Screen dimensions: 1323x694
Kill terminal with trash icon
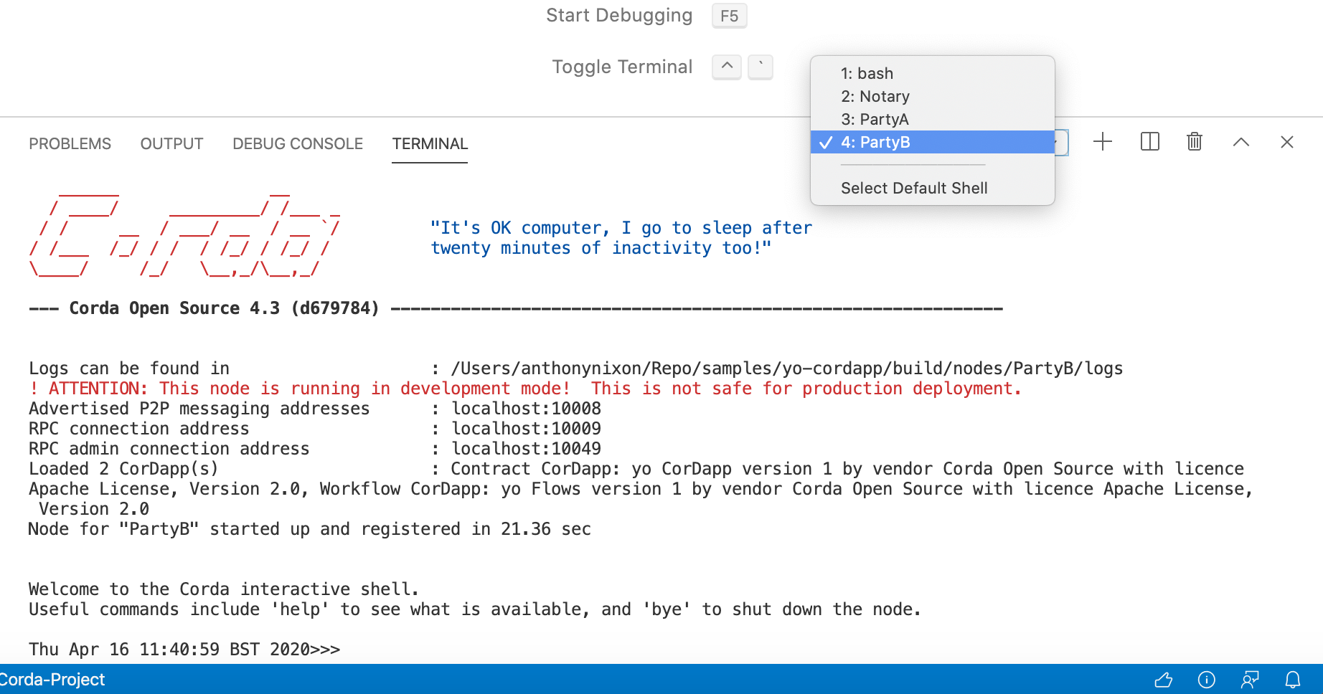1195,142
